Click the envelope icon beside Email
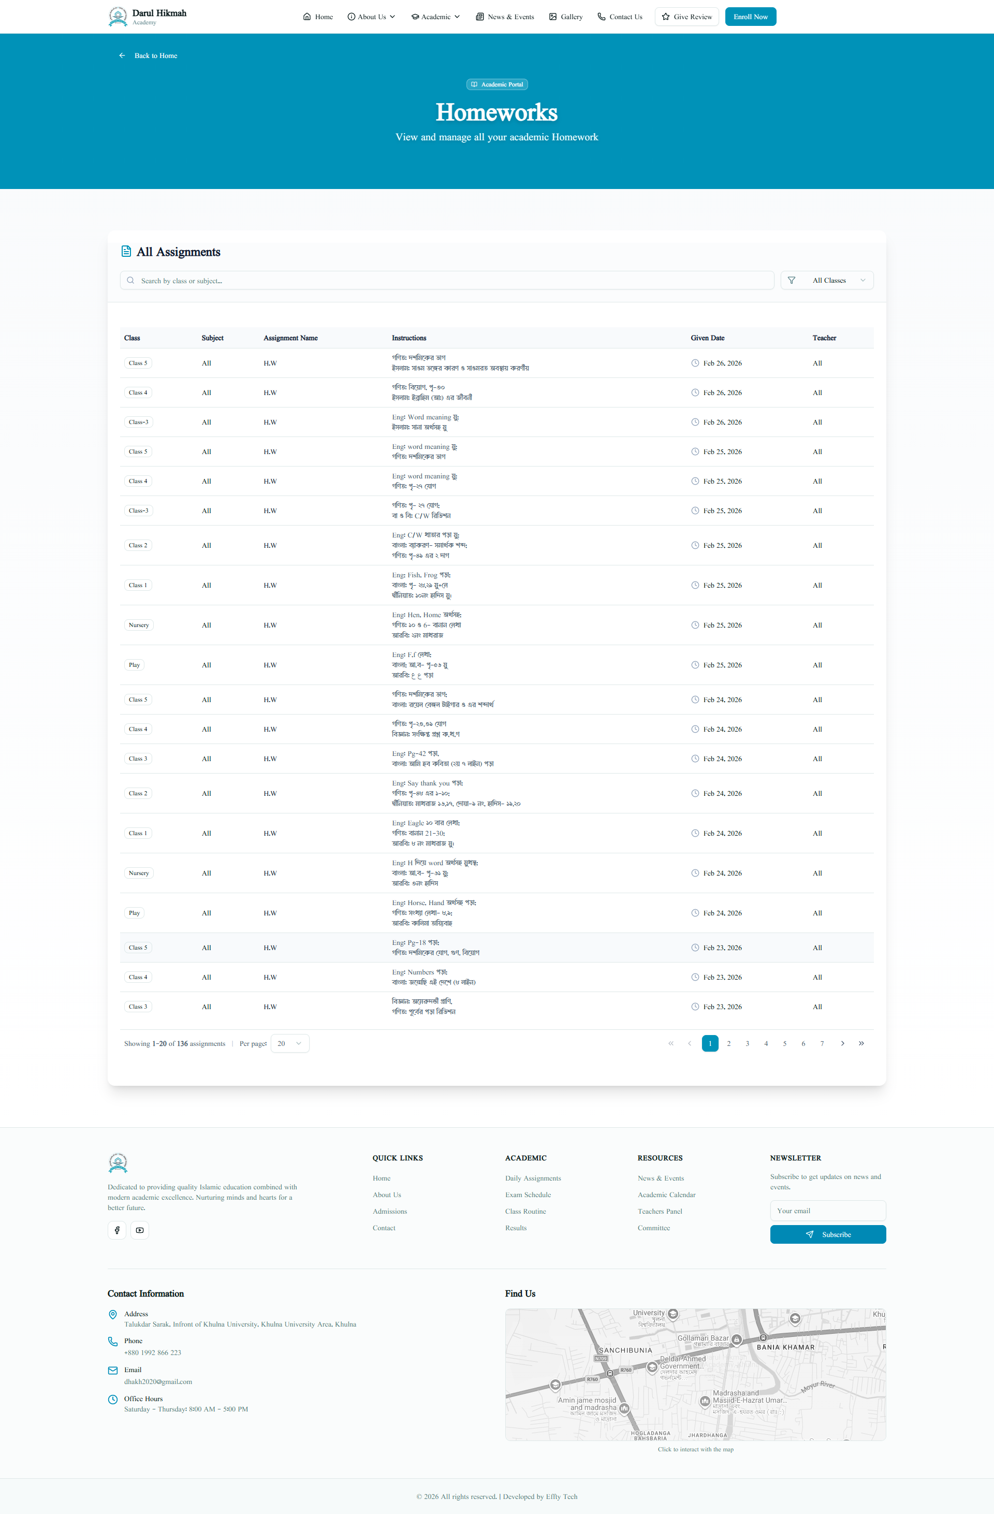The height and width of the screenshot is (1514, 994). pos(112,1370)
